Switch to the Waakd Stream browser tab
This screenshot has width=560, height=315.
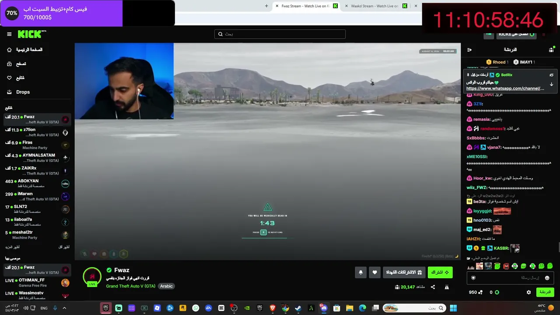tap(376, 6)
